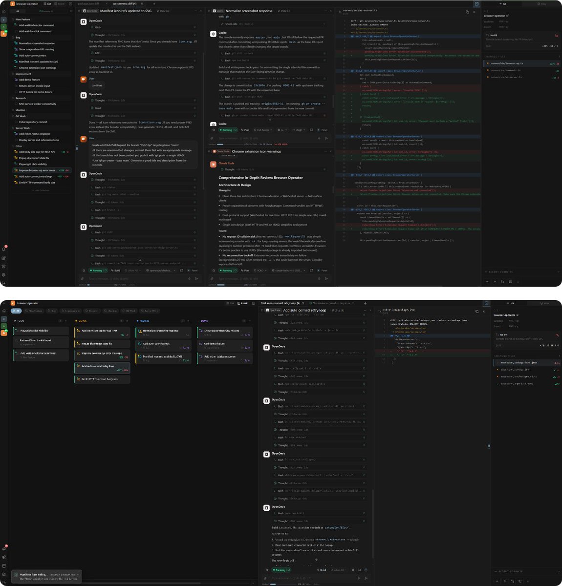Toggle the right panel icon in top window header
562x586 pixels.
click(x=476, y=3)
